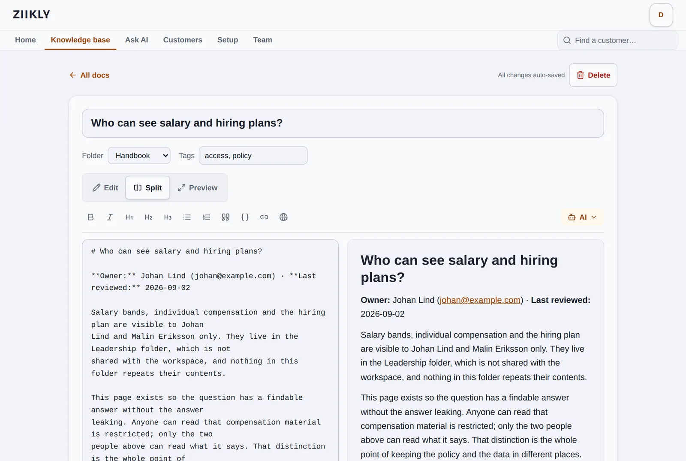This screenshot has width=686, height=461.
Task: Open the Customers tab
Action: 183,40
